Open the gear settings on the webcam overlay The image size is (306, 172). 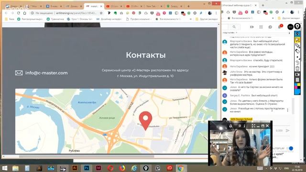click(x=240, y=126)
